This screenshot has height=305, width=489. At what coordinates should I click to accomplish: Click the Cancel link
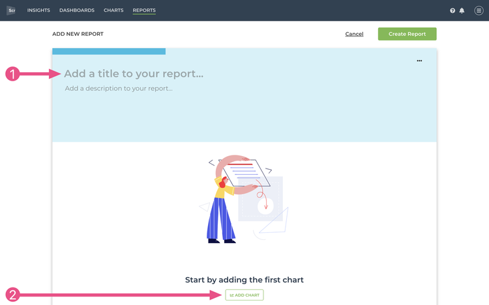354,34
